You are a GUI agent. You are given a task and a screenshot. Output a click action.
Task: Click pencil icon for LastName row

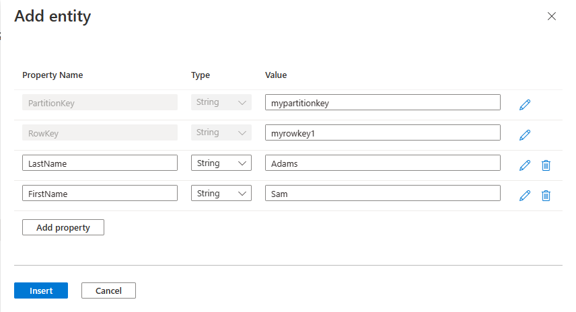coord(525,165)
